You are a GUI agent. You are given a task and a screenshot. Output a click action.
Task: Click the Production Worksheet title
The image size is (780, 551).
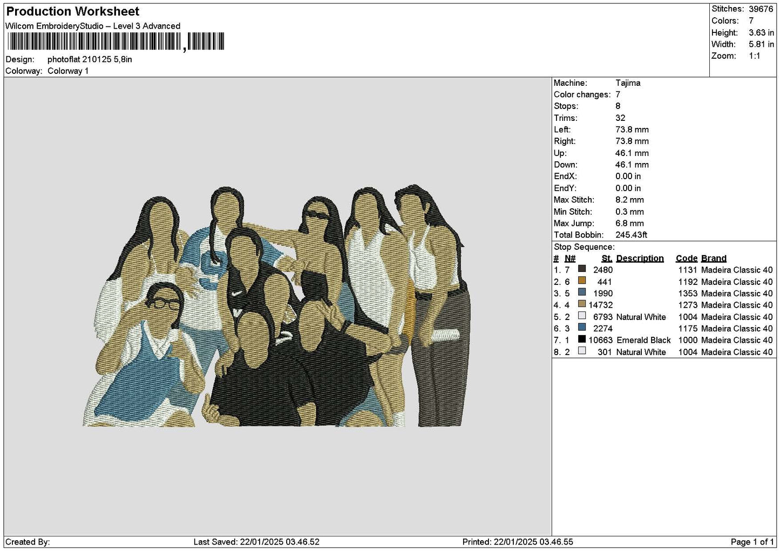[72, 11]
